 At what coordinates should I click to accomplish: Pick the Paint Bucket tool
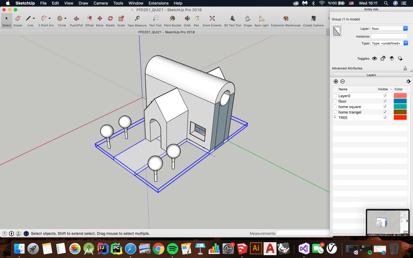(172, 19)
